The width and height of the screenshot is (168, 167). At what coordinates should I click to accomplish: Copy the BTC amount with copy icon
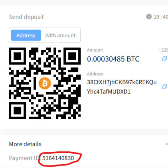[164, 59]
